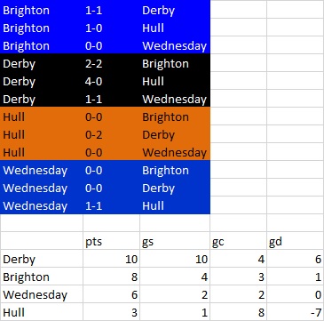Click away cell 'Wednesday' in Brighton 0-0 row
The height and width of the screenshot is (321, 324).
pyautogui.click(x=175, y=46)
